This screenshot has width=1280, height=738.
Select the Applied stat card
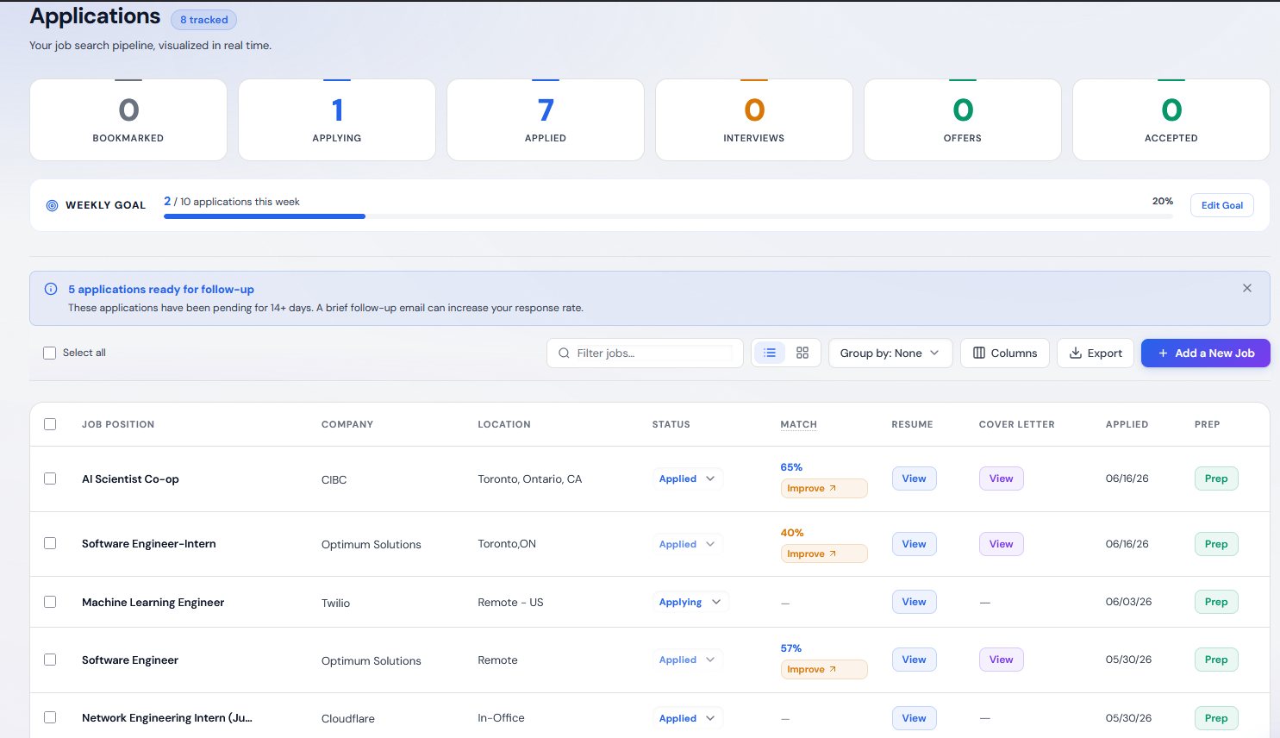[546, 120]
